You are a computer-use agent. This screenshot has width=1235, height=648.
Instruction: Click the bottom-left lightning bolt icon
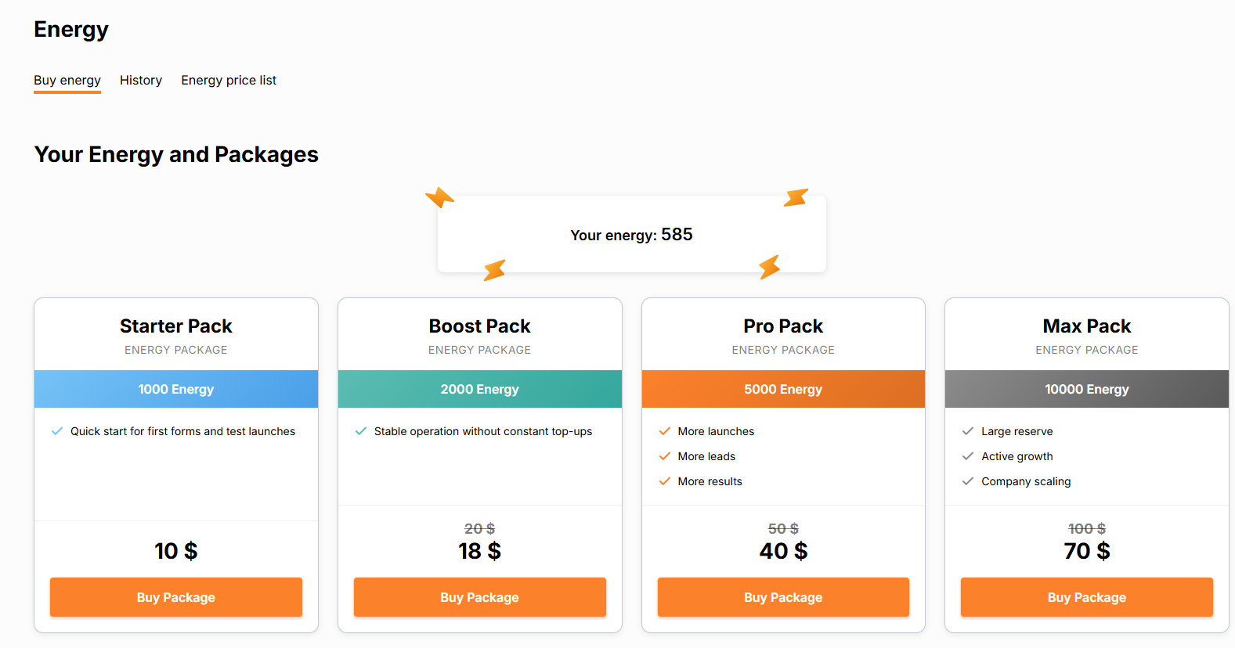tap(494, 270)
